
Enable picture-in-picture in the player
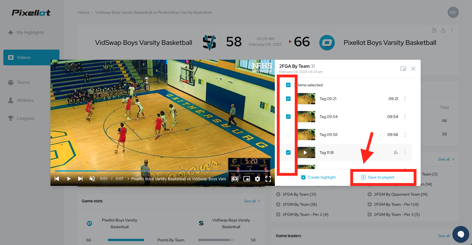(x=247, y=179)
